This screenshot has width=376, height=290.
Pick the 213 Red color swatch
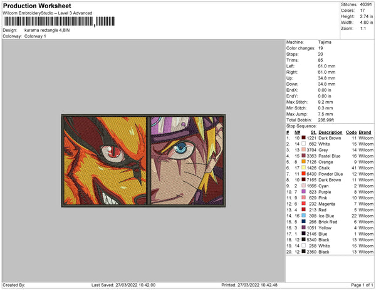303,209
